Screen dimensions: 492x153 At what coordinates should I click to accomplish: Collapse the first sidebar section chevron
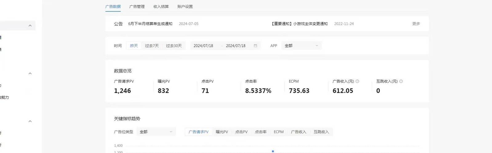[30, 26]
